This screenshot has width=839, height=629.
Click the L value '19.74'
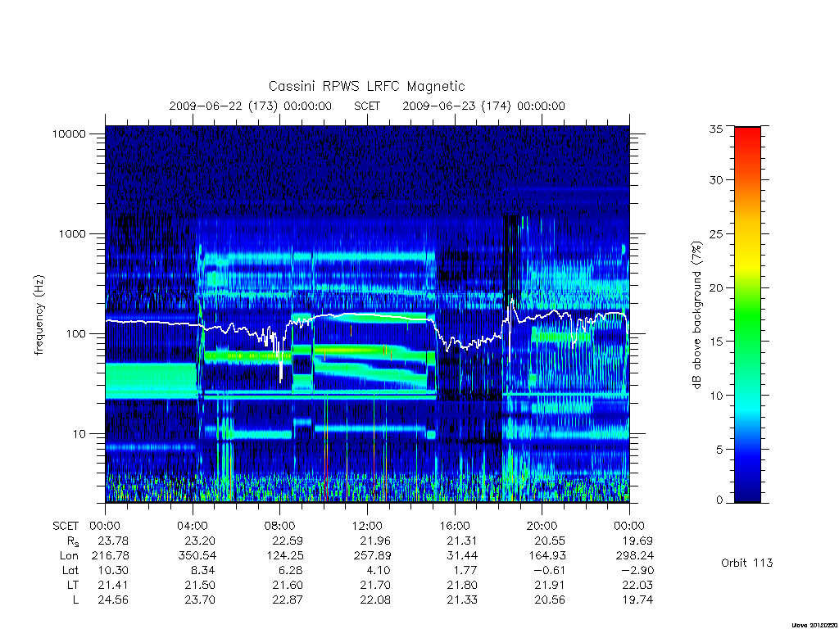coord(637,600)
